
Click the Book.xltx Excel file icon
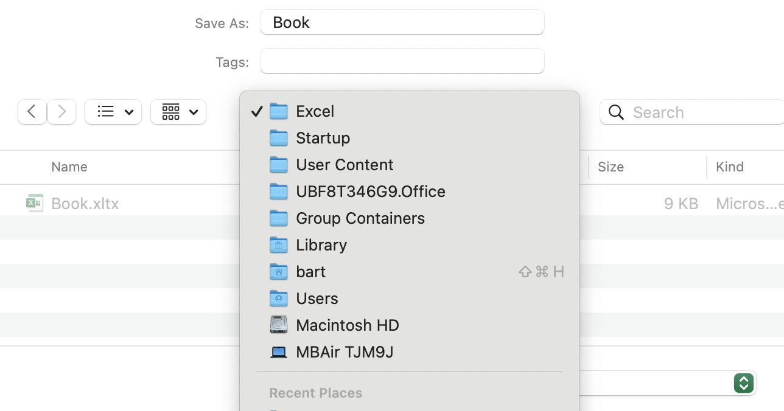tap(35, 203)
